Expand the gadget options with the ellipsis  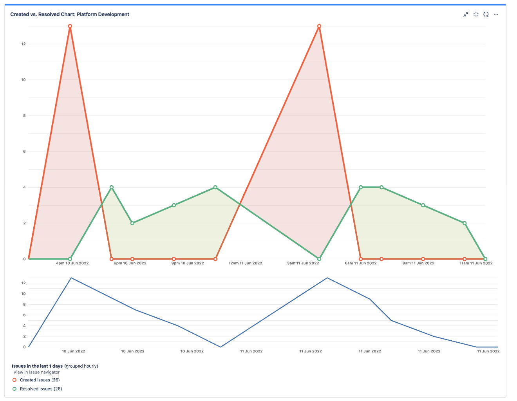[496, 14]
